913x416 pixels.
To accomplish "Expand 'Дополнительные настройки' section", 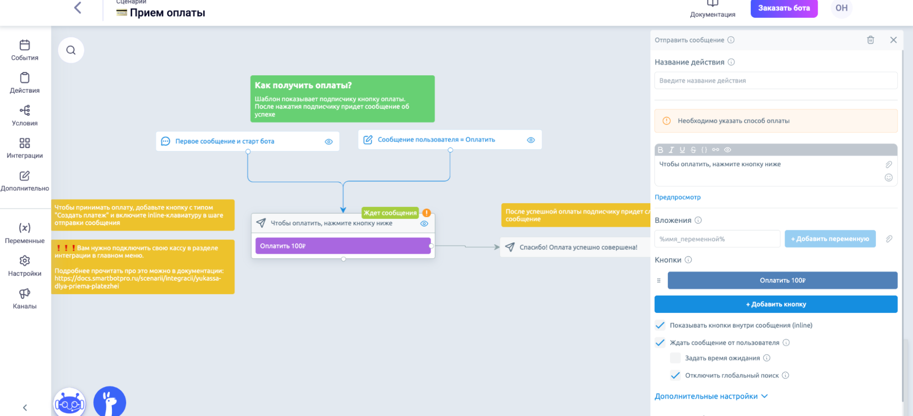I will [x=711, y=396].
